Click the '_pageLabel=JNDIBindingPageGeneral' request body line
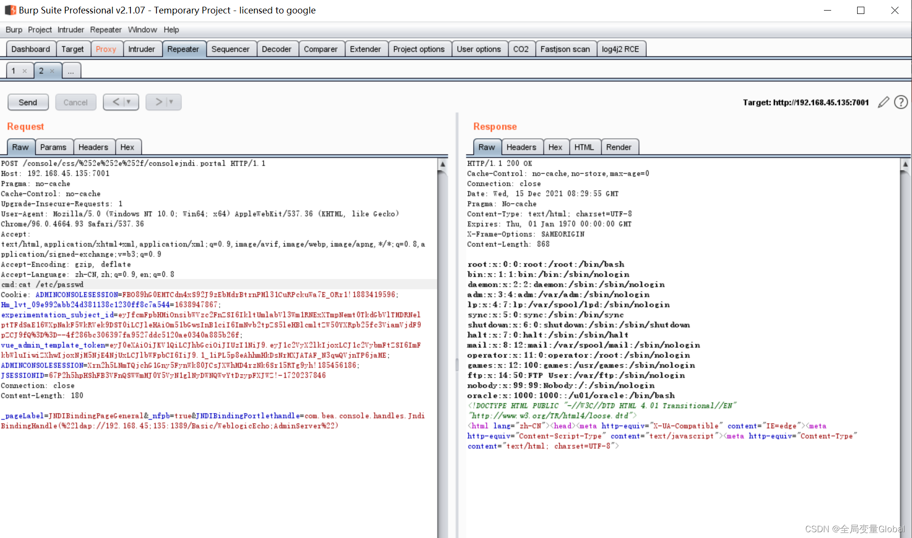The image size is (912, 538). [x=213, y=416]
